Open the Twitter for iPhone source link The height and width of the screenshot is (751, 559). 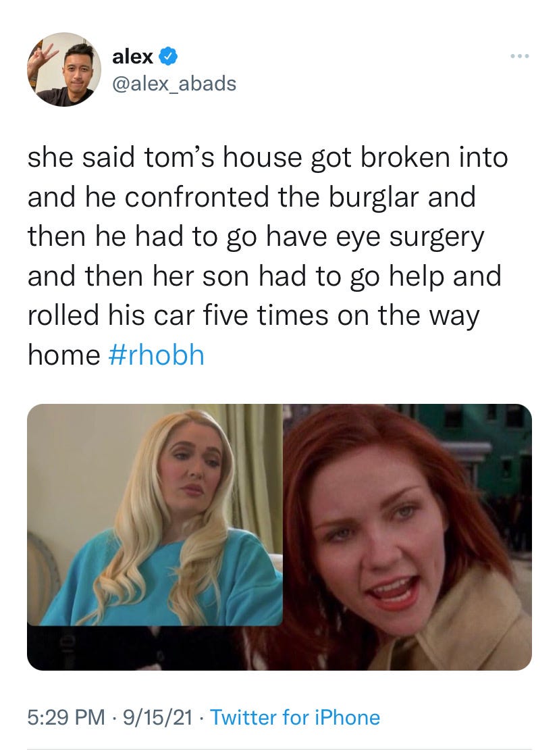(x=295, y=717)
